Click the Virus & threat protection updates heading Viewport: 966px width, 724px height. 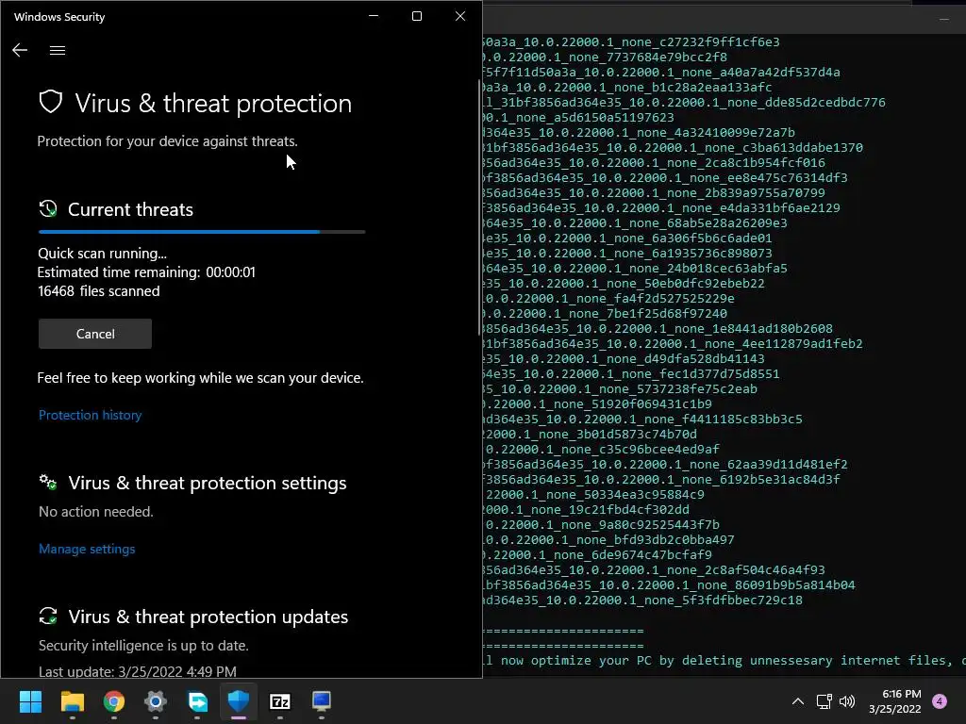pos(208,617)
